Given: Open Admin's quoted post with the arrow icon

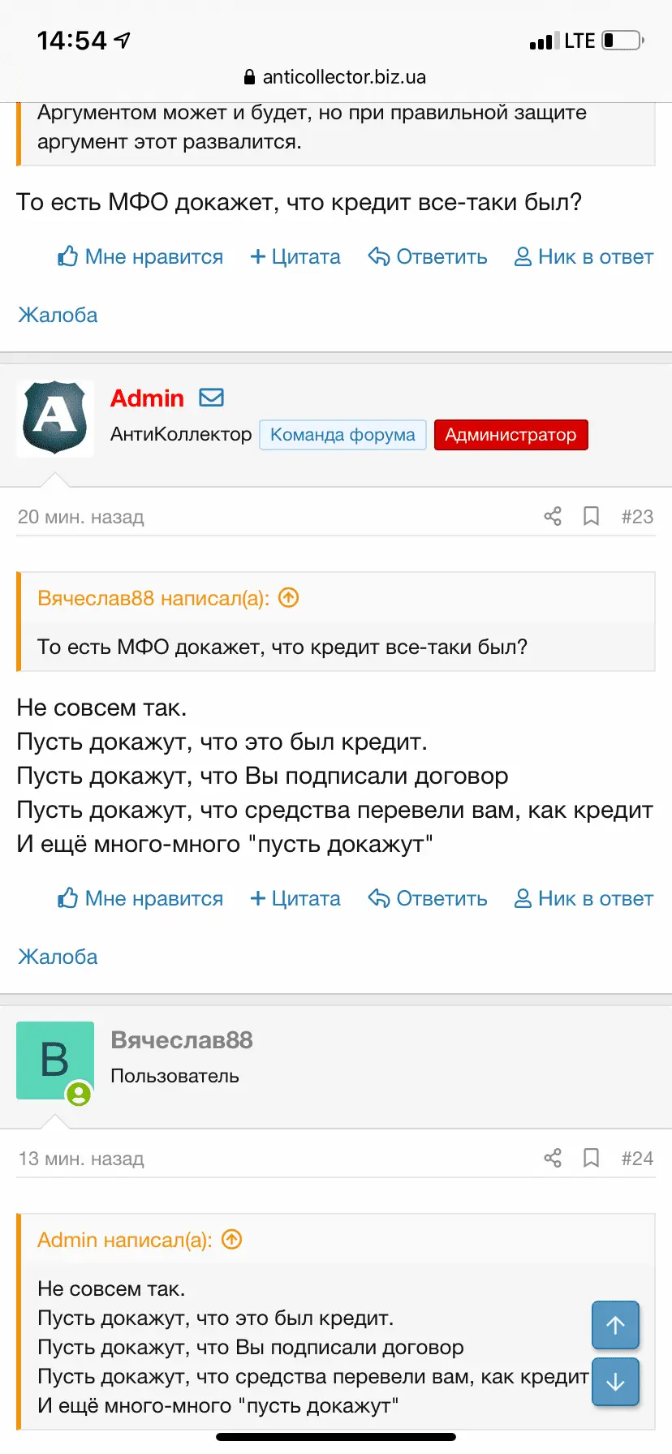Looking at the screenshot, I should (232, 1240).
